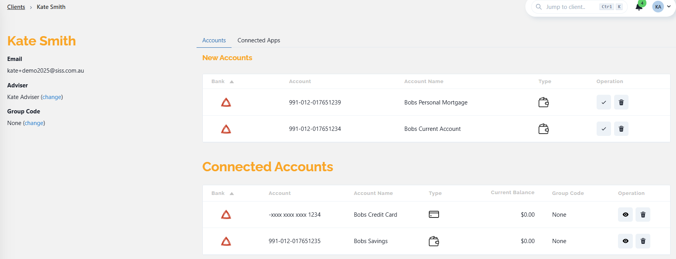The height and width of the screenshot is (259, 676).
Task: Change the Group Code value
Action: [x=34, y=123]
